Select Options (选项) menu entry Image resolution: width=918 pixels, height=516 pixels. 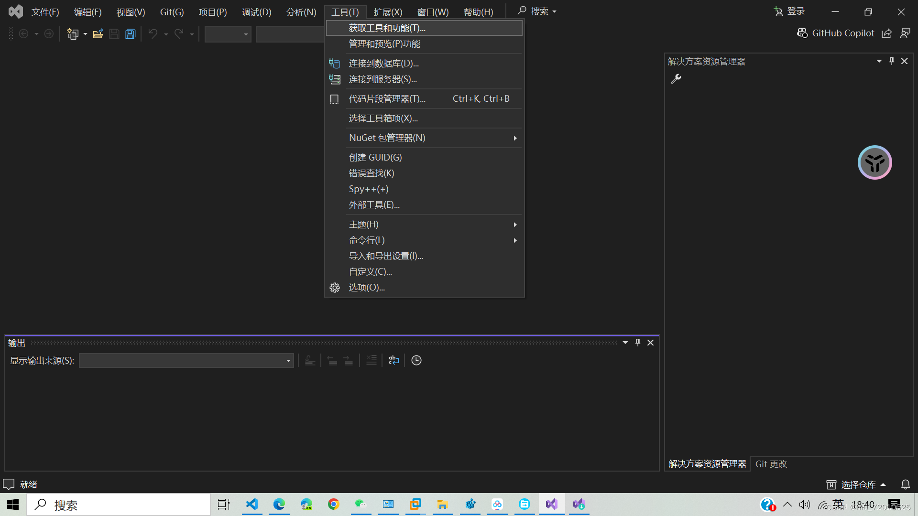[x=367, y=288]
